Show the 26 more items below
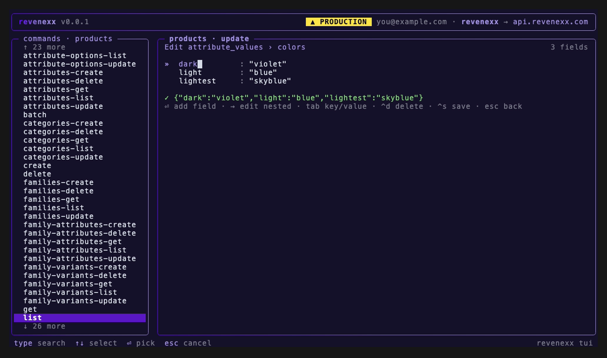607x358 pixels. [44, 326]
